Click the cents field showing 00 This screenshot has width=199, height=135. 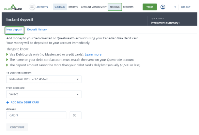click(x=75, y=115)
